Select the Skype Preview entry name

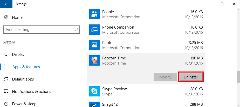click(x=114, y=89)
